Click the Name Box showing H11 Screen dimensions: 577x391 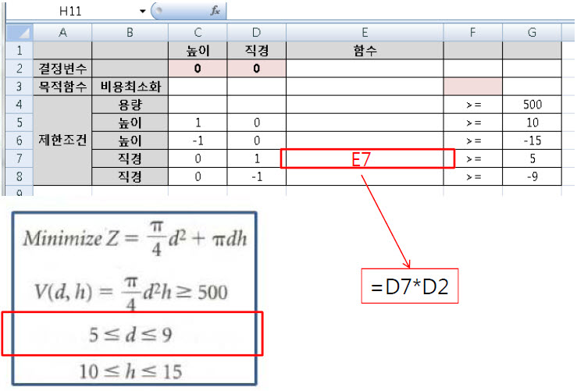[70, 11]
